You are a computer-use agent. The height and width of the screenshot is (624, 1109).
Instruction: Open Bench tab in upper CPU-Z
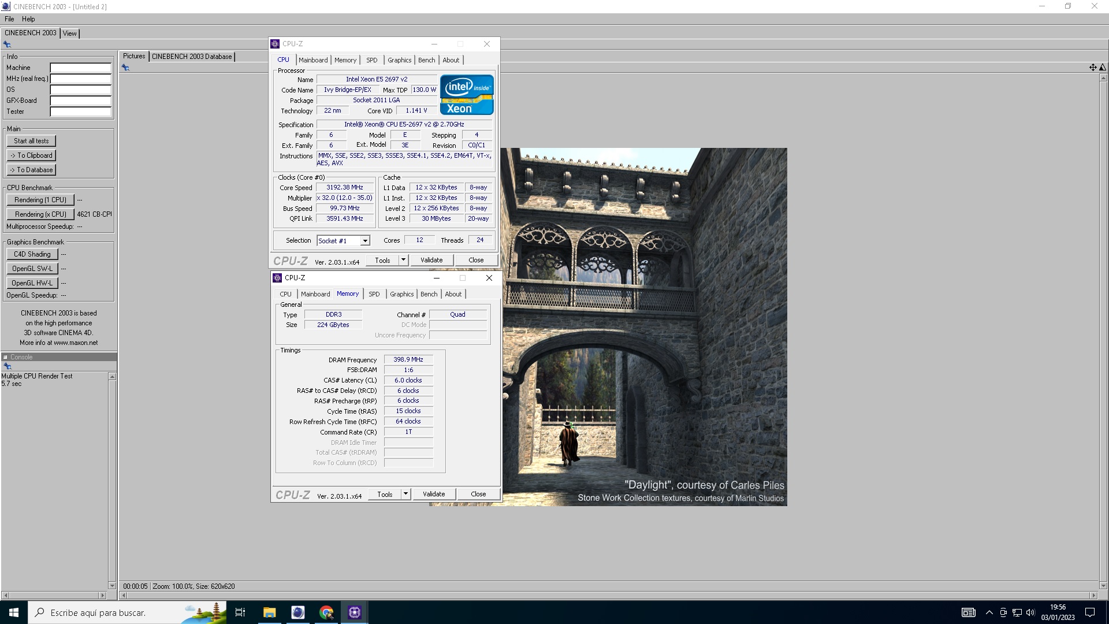pyautogui.click(x=427, y=60)
